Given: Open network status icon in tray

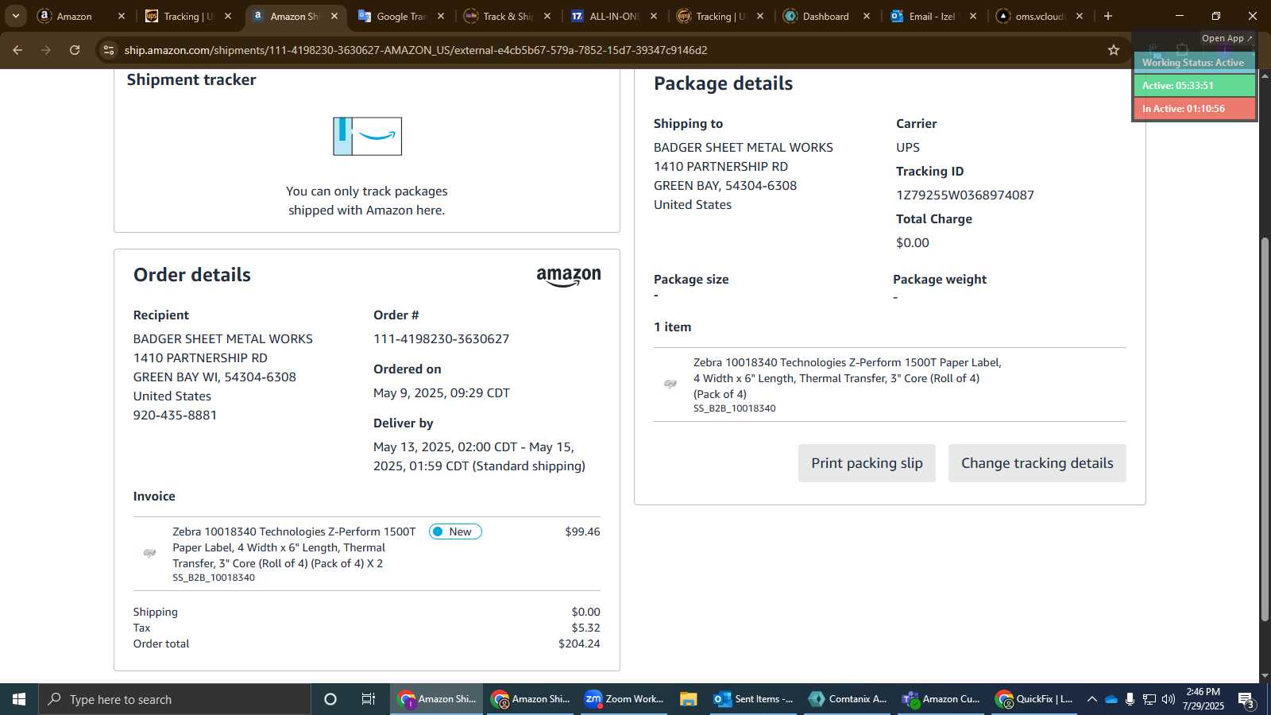Looking at the screenshot, I should coord(1149,699).
